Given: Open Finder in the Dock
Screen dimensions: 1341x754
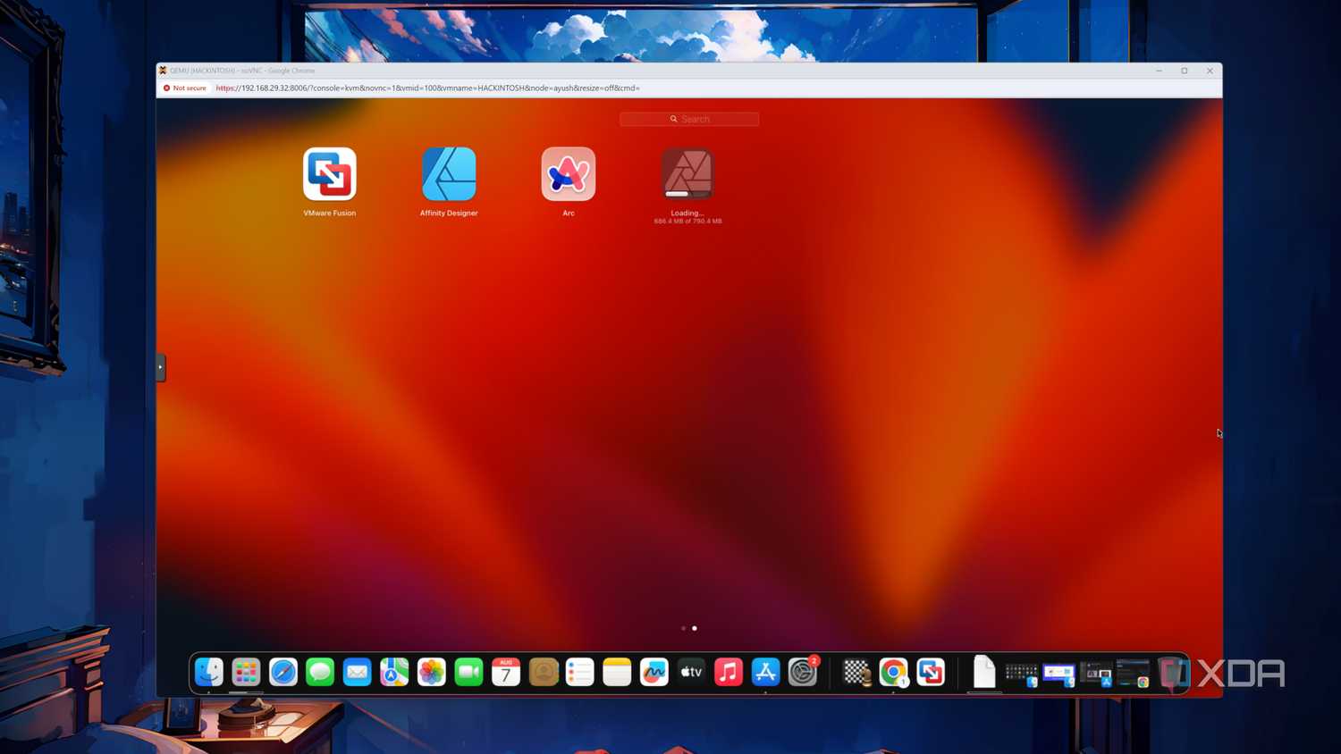Looking at the screenshot, I should [x=209, y=672].
